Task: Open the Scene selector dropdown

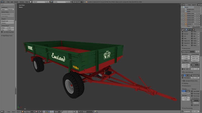Action: (x=60, y=2)
